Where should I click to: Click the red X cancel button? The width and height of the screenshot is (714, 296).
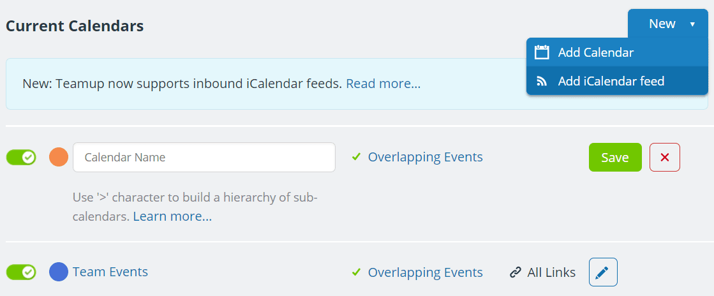point(664,157)
